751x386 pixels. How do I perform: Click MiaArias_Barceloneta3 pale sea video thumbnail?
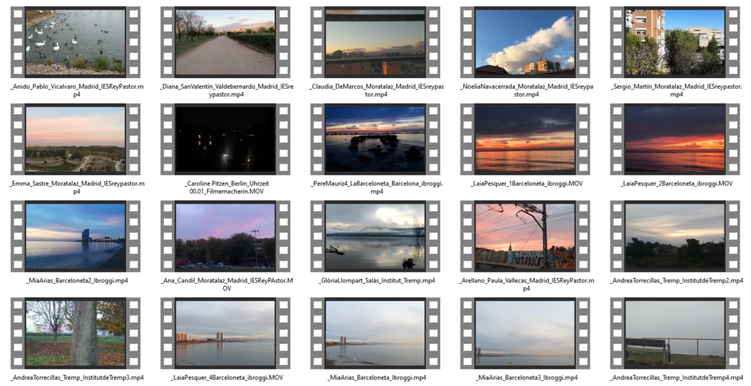pyautogui.click(x=526, y=333)
